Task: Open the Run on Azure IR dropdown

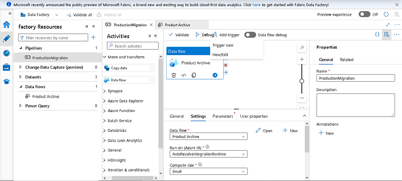Action: [208, 154]
